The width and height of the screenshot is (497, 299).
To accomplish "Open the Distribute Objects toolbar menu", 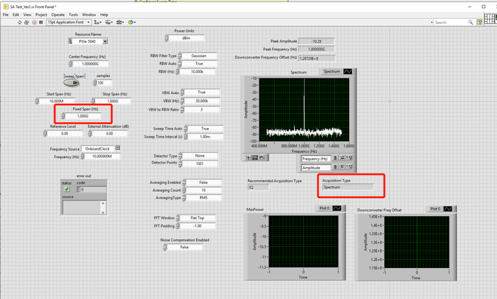I will click(109, 22).
